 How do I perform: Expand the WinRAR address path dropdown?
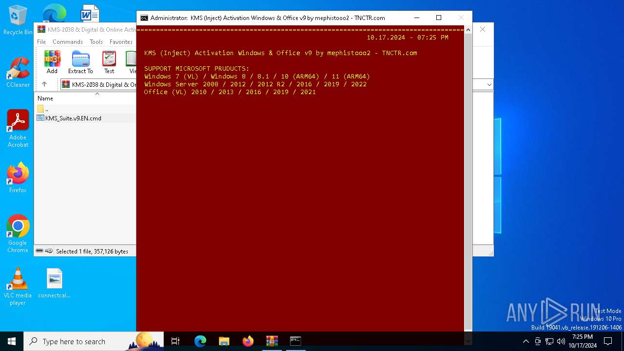tap(489, 85)
